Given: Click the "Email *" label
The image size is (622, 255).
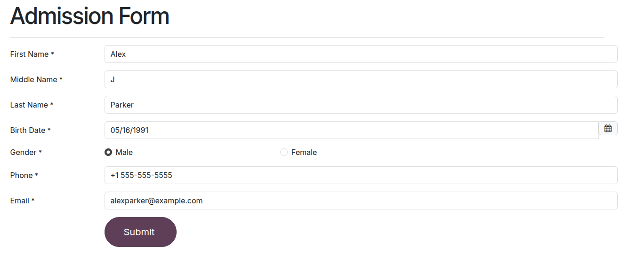Looking at the screenshot, I should [22, 201].
